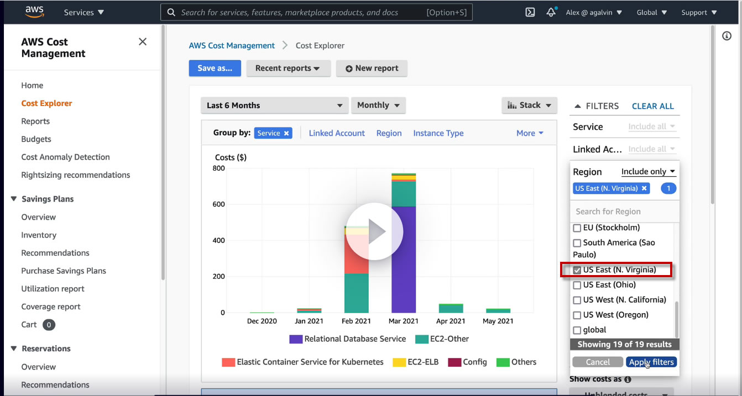Go to Budgets in the sidebar
Screen dimensions: 742x396
pyautogui.click(x=36, y=139)
